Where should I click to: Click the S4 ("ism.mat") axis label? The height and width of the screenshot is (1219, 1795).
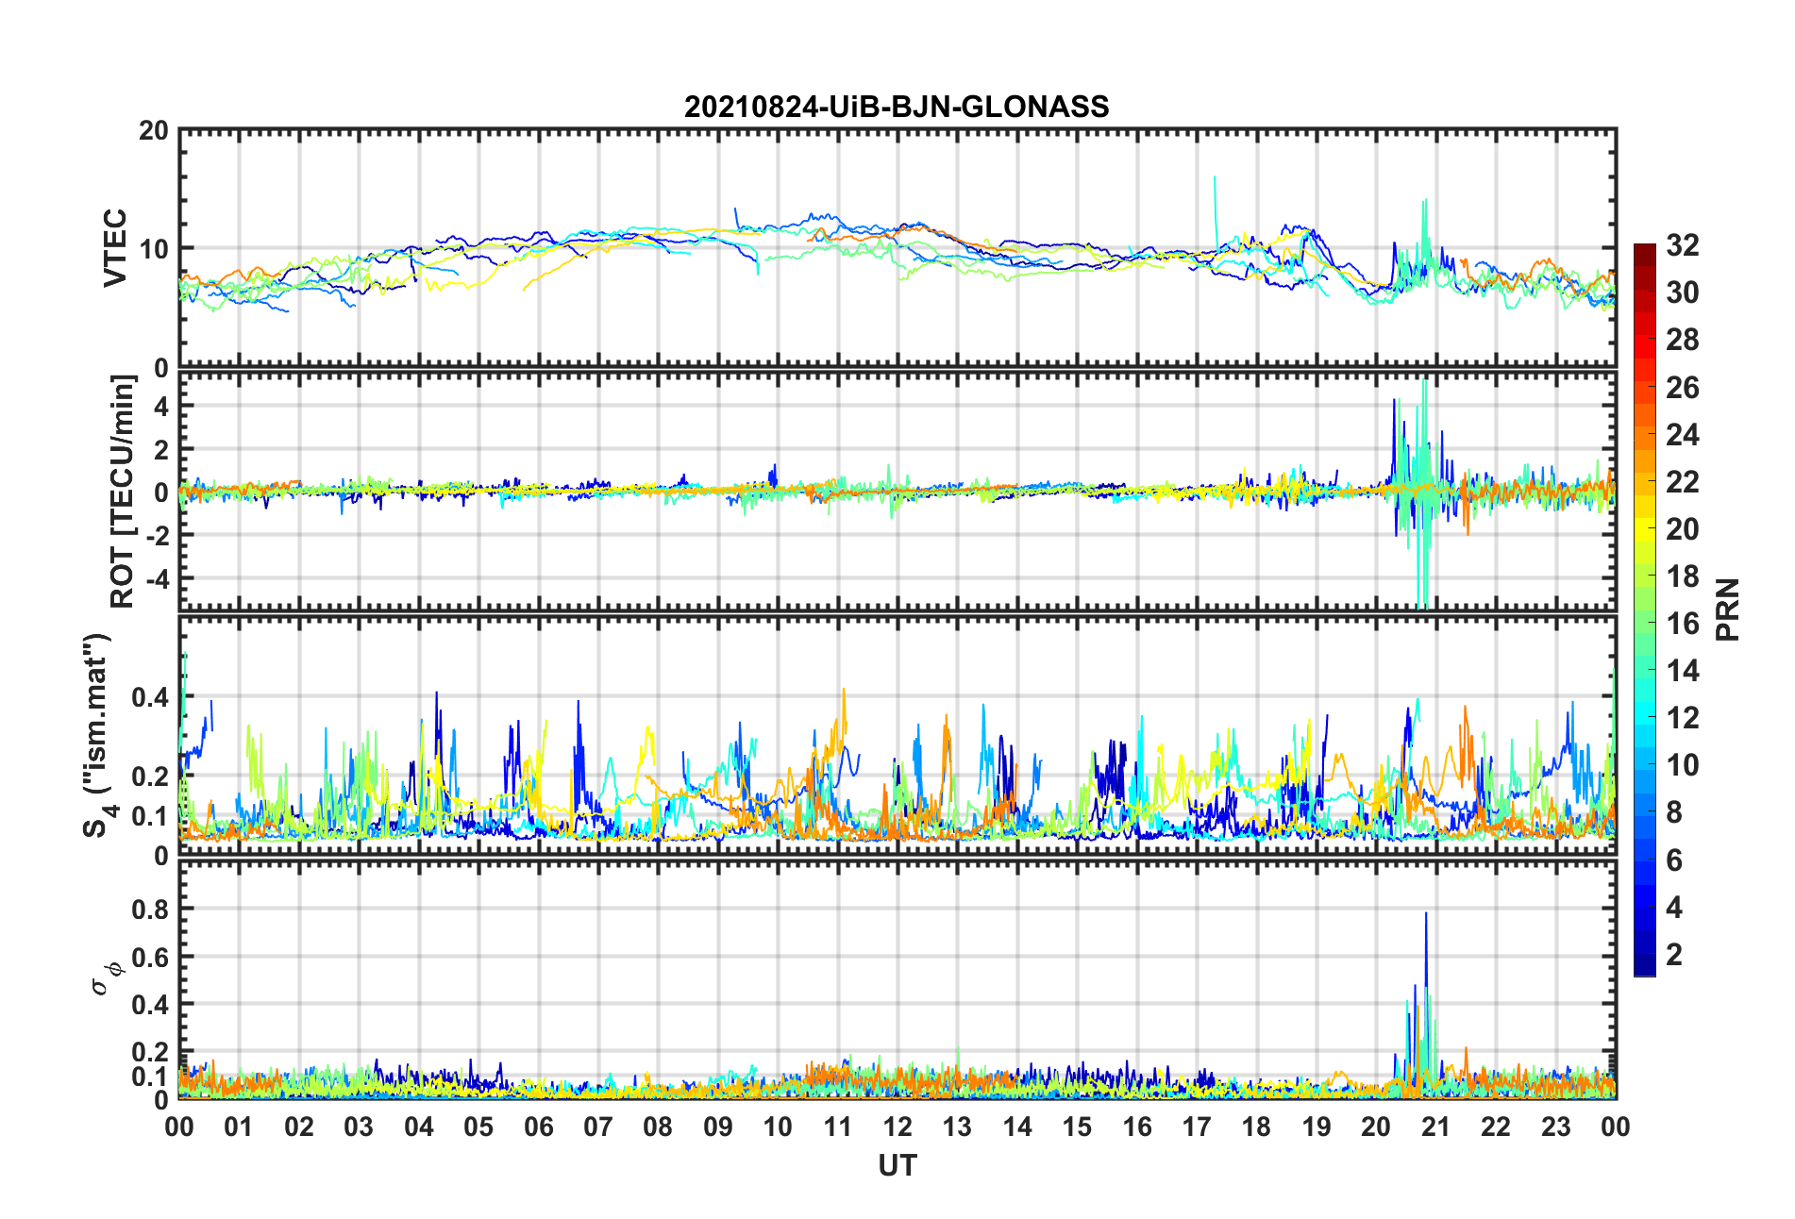coord(97,735)
